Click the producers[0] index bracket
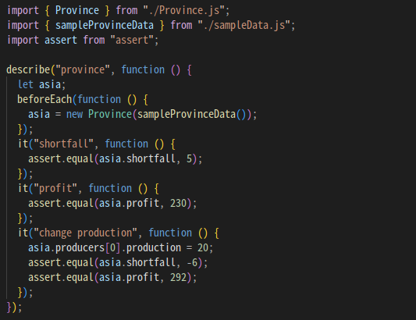This screenshot has height=320, width=416. (112, 248)
